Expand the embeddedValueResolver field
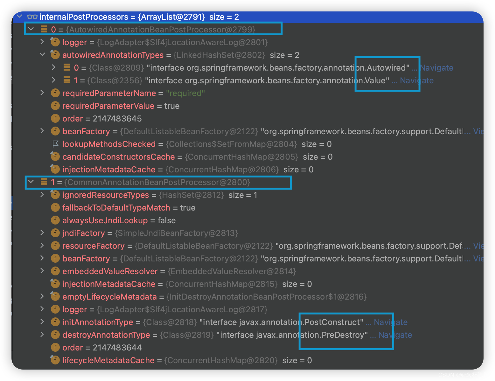 pyautogui.click(x=42, y=271)
